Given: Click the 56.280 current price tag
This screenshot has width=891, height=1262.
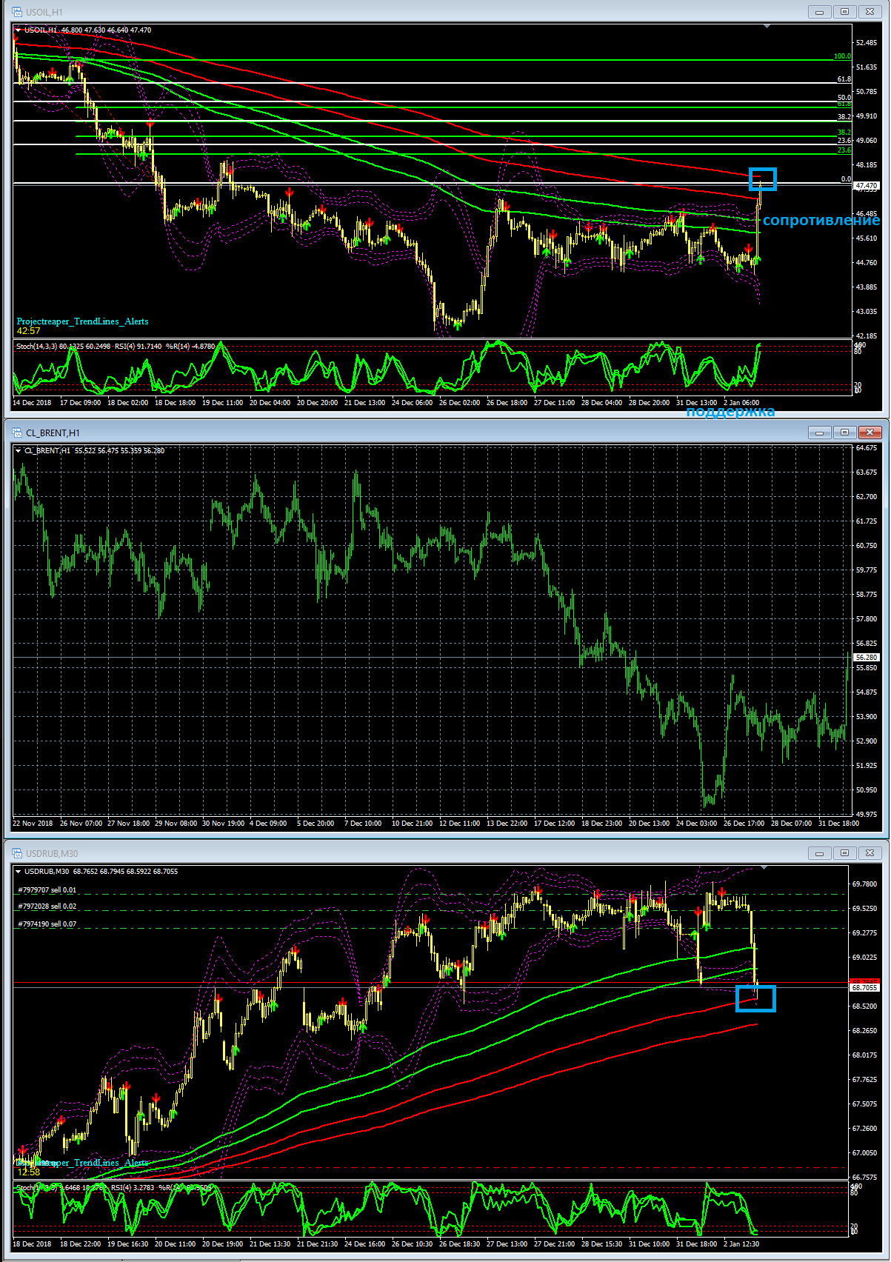Looking at the screenshot, I should point(866,658).
